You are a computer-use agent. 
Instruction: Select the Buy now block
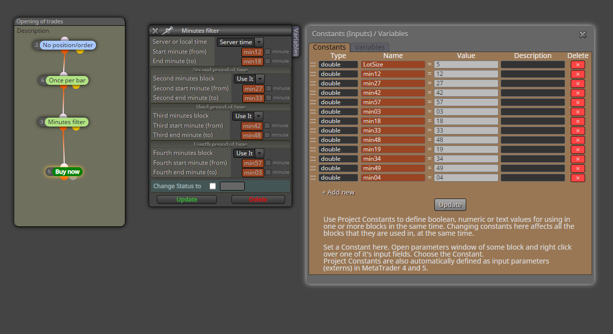click(x=67, y=172)
